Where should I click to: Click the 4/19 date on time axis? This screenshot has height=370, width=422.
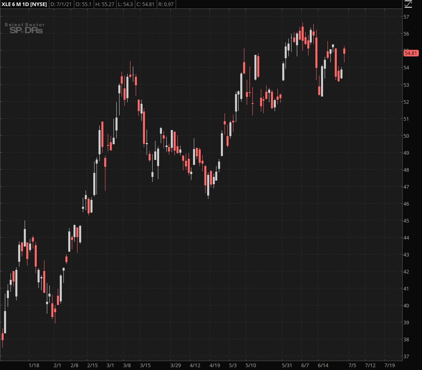tap(214, 366)
